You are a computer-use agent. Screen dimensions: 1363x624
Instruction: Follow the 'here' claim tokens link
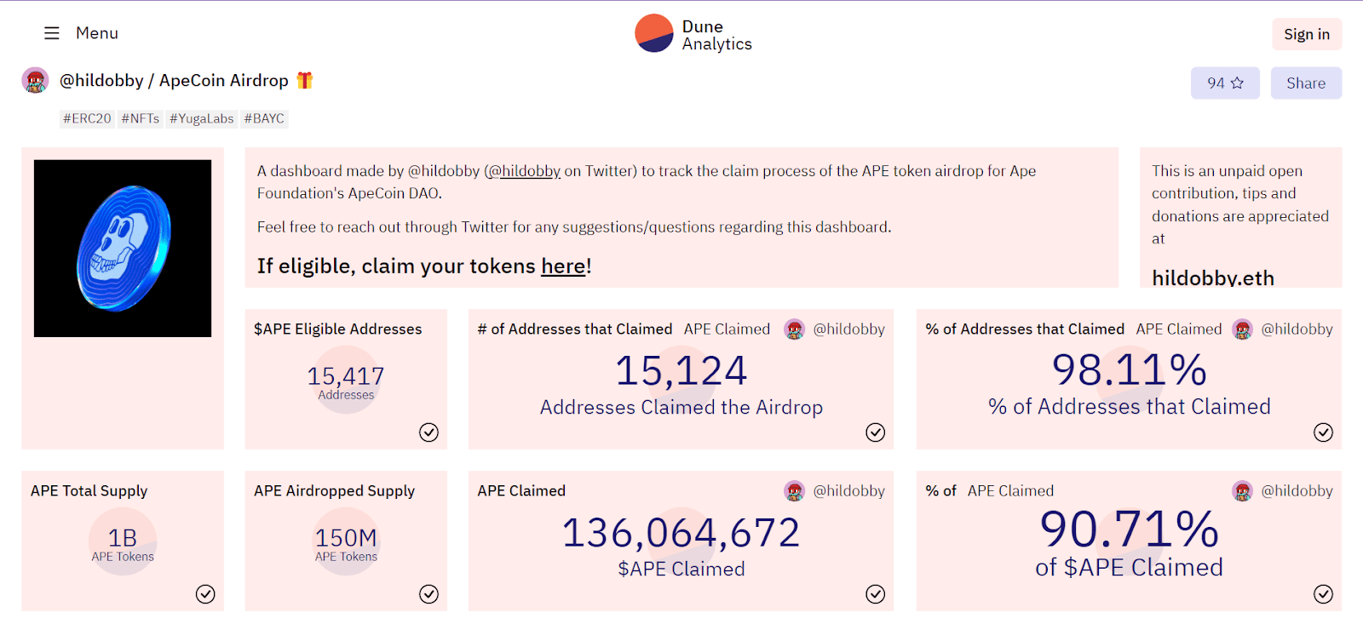click(x=563, y=266)
